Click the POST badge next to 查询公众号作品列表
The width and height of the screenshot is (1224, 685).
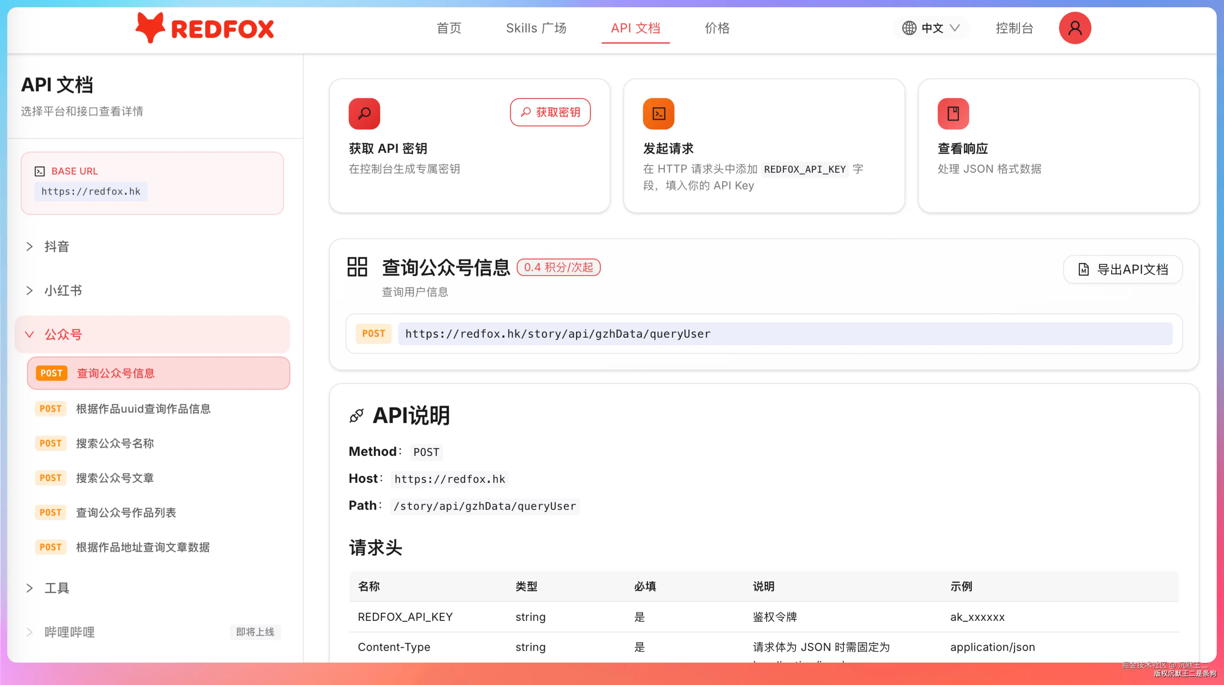[50, 513]
